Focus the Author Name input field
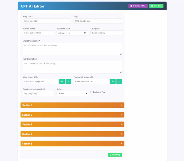 (x=38, y=33)
